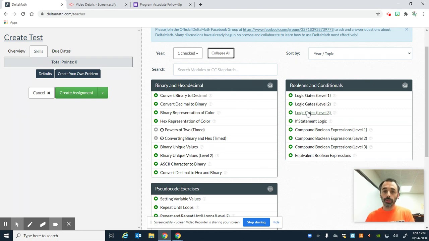Collapse Pseudocode Exercises section header

point(214,189)
